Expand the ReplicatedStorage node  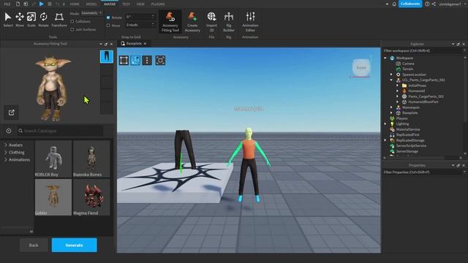click(x=385, y=140)
